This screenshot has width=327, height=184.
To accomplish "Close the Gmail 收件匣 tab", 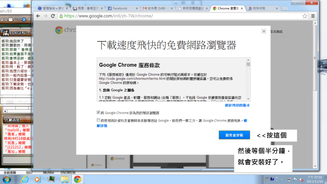I will [171, 8].
